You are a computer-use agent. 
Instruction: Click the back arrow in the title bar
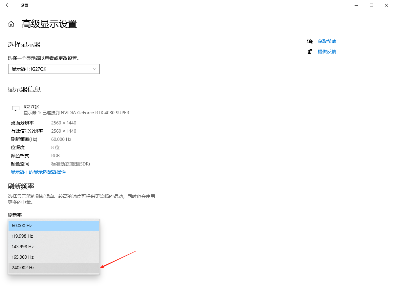coord(8,5)
